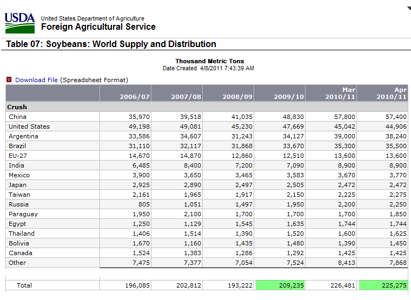This screenshot has height=300, width=411.
Task: Select the Taiwan row label
Action: 19,195
